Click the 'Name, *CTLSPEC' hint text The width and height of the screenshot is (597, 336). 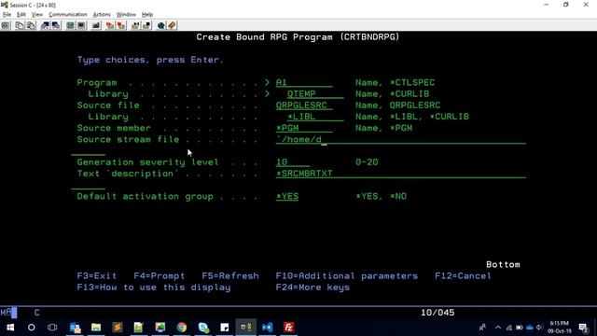(x=395, y=83)
